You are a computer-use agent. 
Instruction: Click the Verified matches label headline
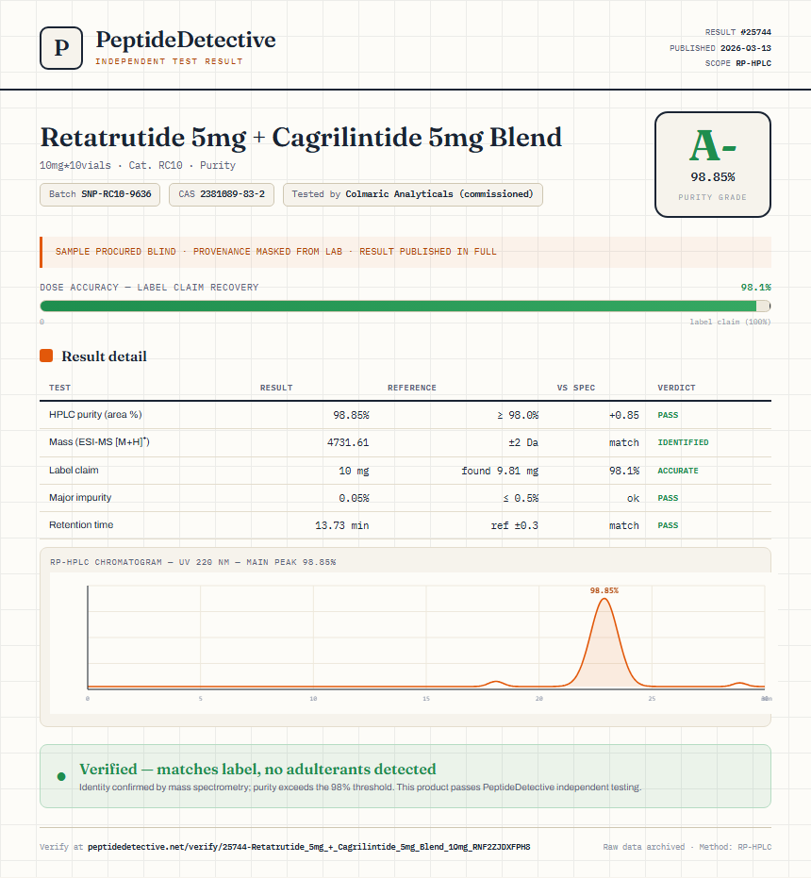click(257, 769)
